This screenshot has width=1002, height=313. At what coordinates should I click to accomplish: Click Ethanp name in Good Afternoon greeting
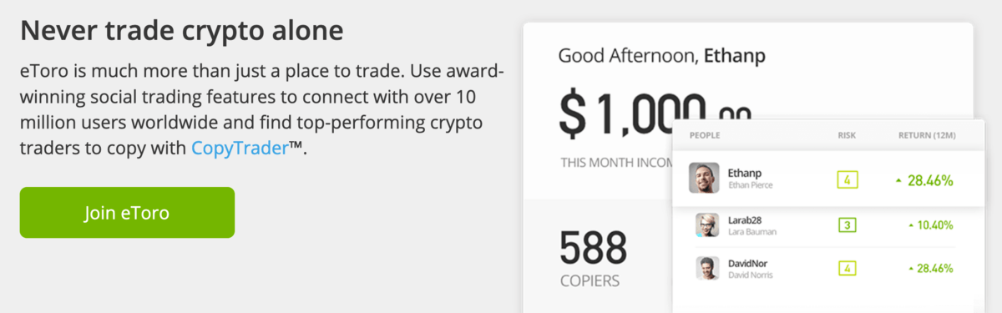pos(735,57)
